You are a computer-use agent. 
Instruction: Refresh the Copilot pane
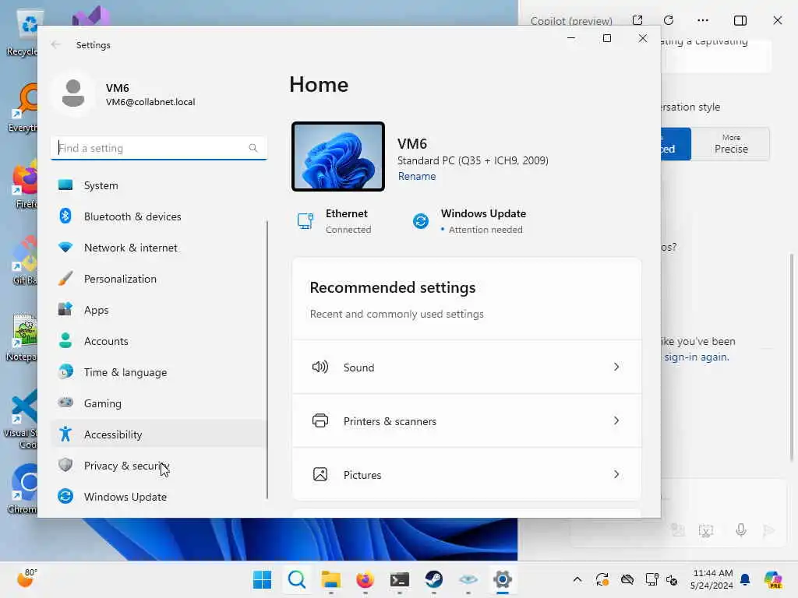pyautogui.click(x=669, y=20)
